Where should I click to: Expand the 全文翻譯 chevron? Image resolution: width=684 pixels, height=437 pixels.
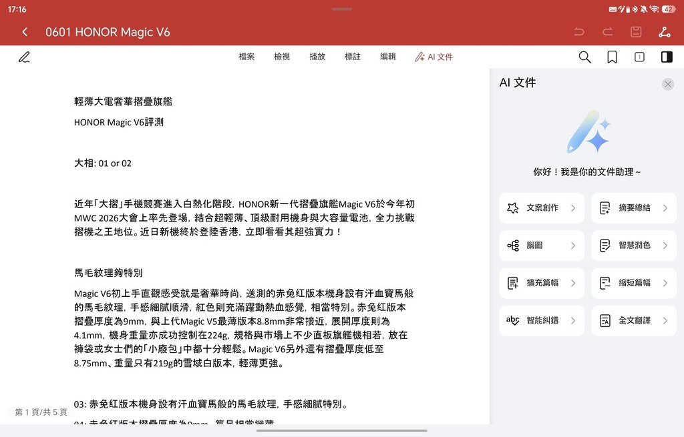tap(665, 321)
